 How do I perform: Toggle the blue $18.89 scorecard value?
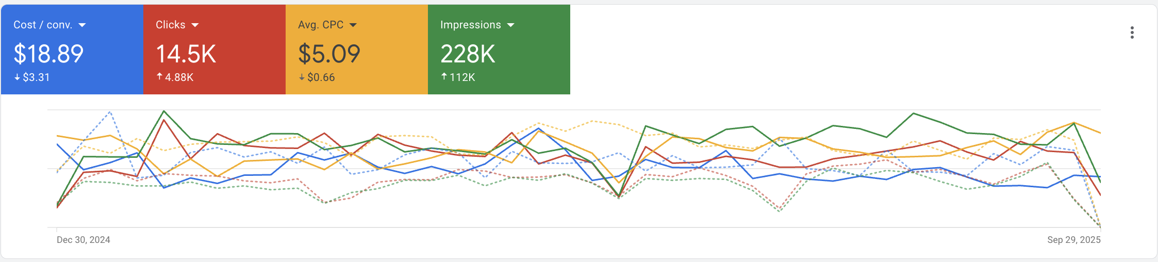click(48, 54)
